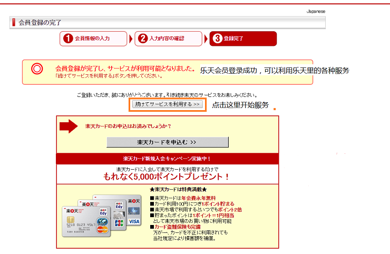Click the 続けてサービスを利用する button
Image resolution: width=390 pixels, height=254 pixels.
click(168, 104)
